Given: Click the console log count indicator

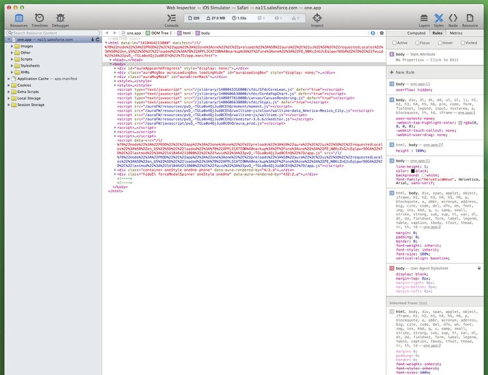Looking at the screenshot, I should point(261,18).
